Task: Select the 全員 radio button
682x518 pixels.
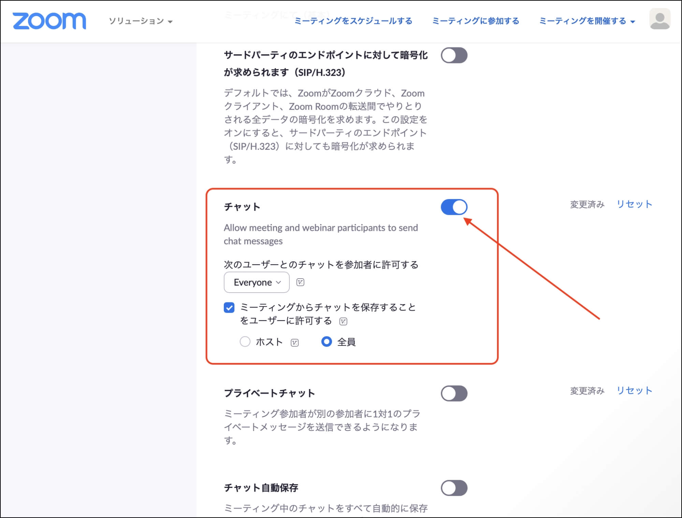Action: pos(327,342)
